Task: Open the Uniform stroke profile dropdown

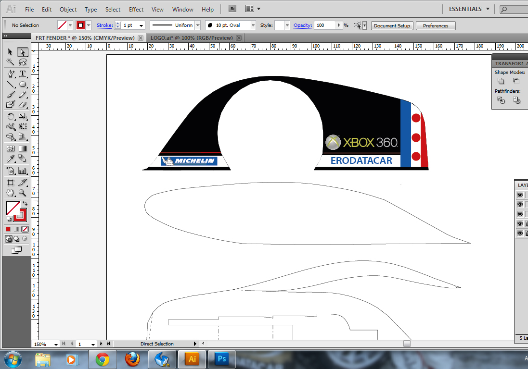Action: point(197,25)
